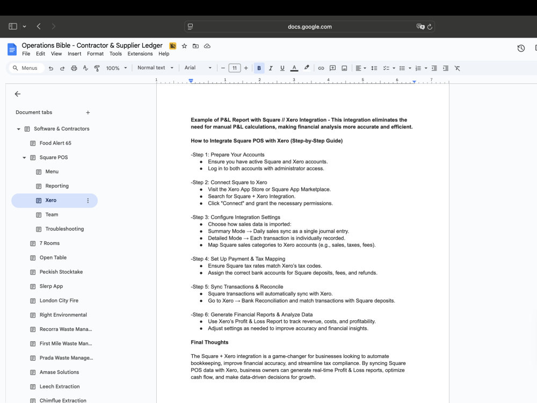The width and height of the screenshot is (537, 403).
Task: Add a comment using toolbar icon
Action: coord(332,68)
